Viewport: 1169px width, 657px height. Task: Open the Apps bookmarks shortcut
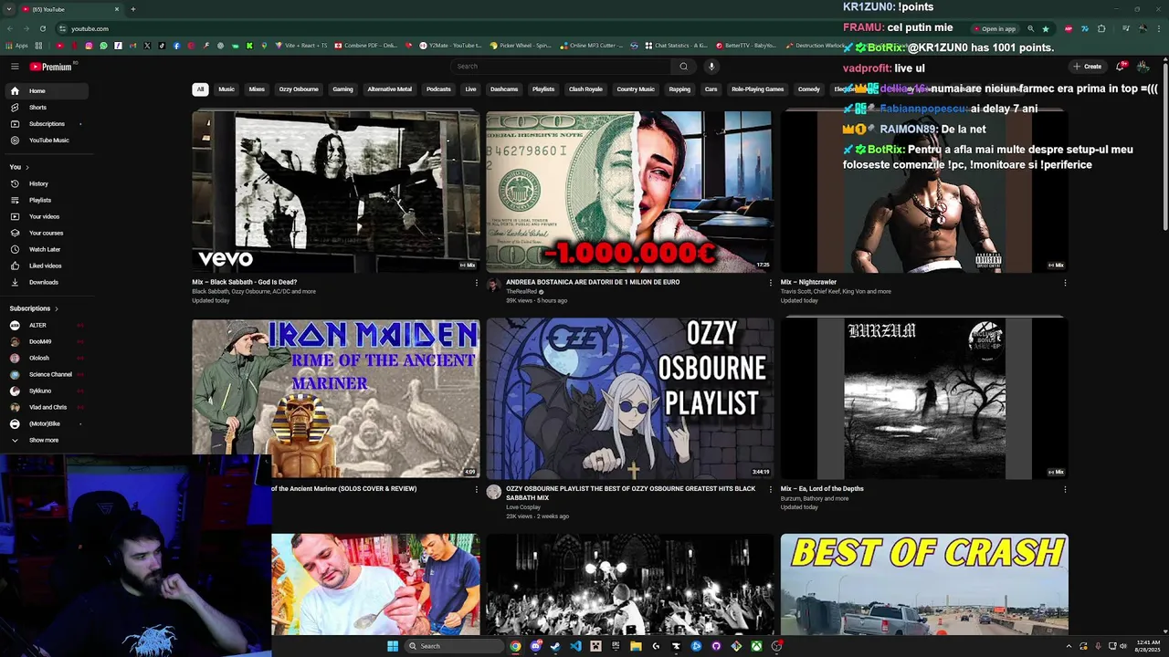click(17, 46)
